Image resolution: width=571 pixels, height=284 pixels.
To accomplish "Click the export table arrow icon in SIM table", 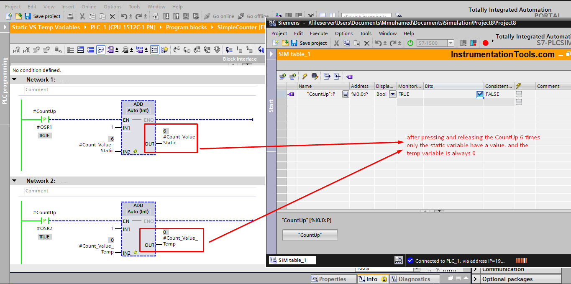I will click(327, 76).
